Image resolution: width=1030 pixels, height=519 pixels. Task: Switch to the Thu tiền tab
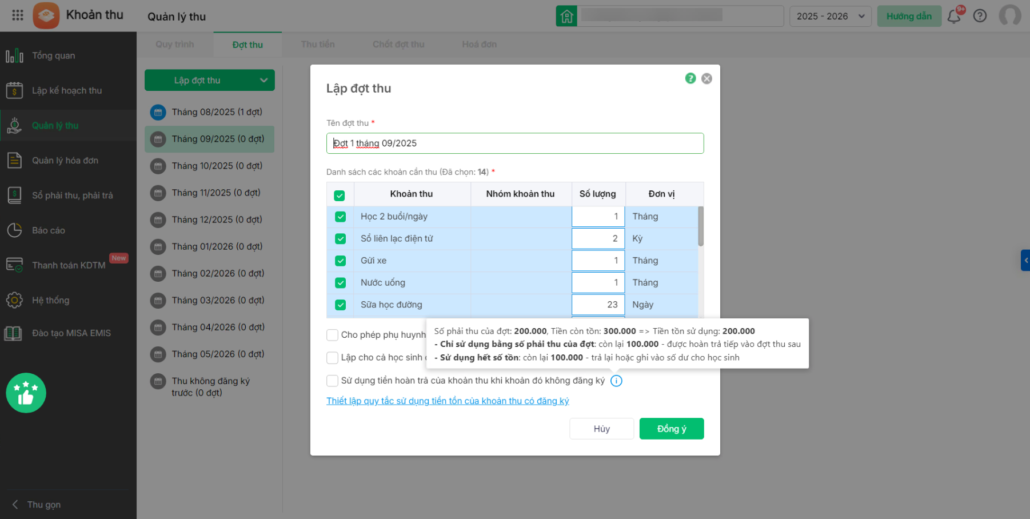click(x=318, y=45)
